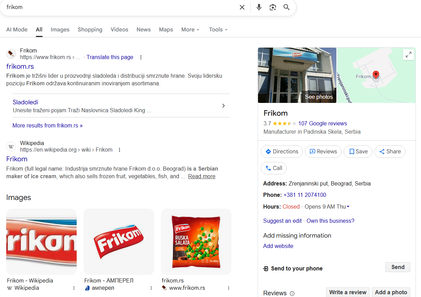This screenshot has width=421, height=297.
Task: Start voice search with the microphone icon
Action: (x=259, y=7)
